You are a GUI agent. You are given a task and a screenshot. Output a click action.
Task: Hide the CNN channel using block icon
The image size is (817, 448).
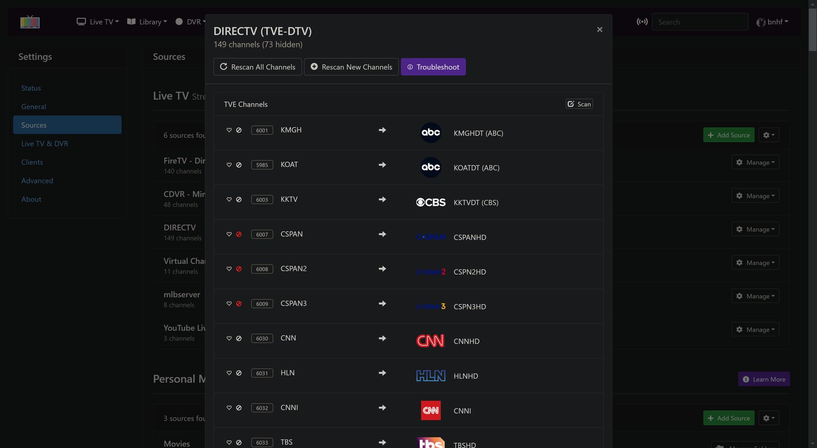[239, 338]
